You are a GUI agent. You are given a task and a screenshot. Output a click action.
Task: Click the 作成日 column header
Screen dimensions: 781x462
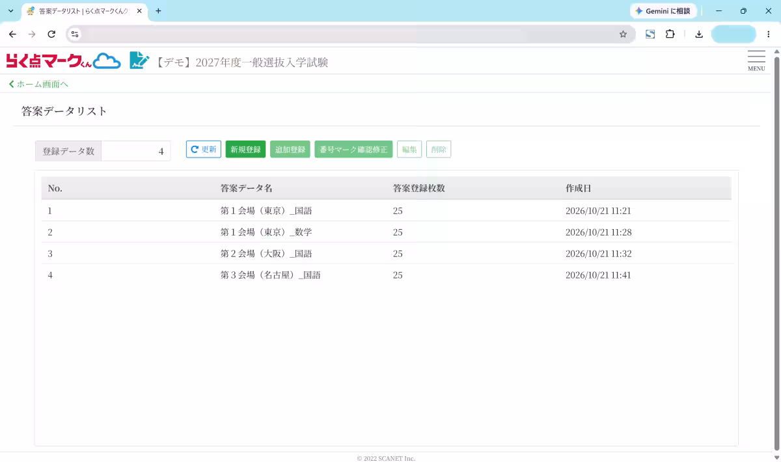coord(579,189)
